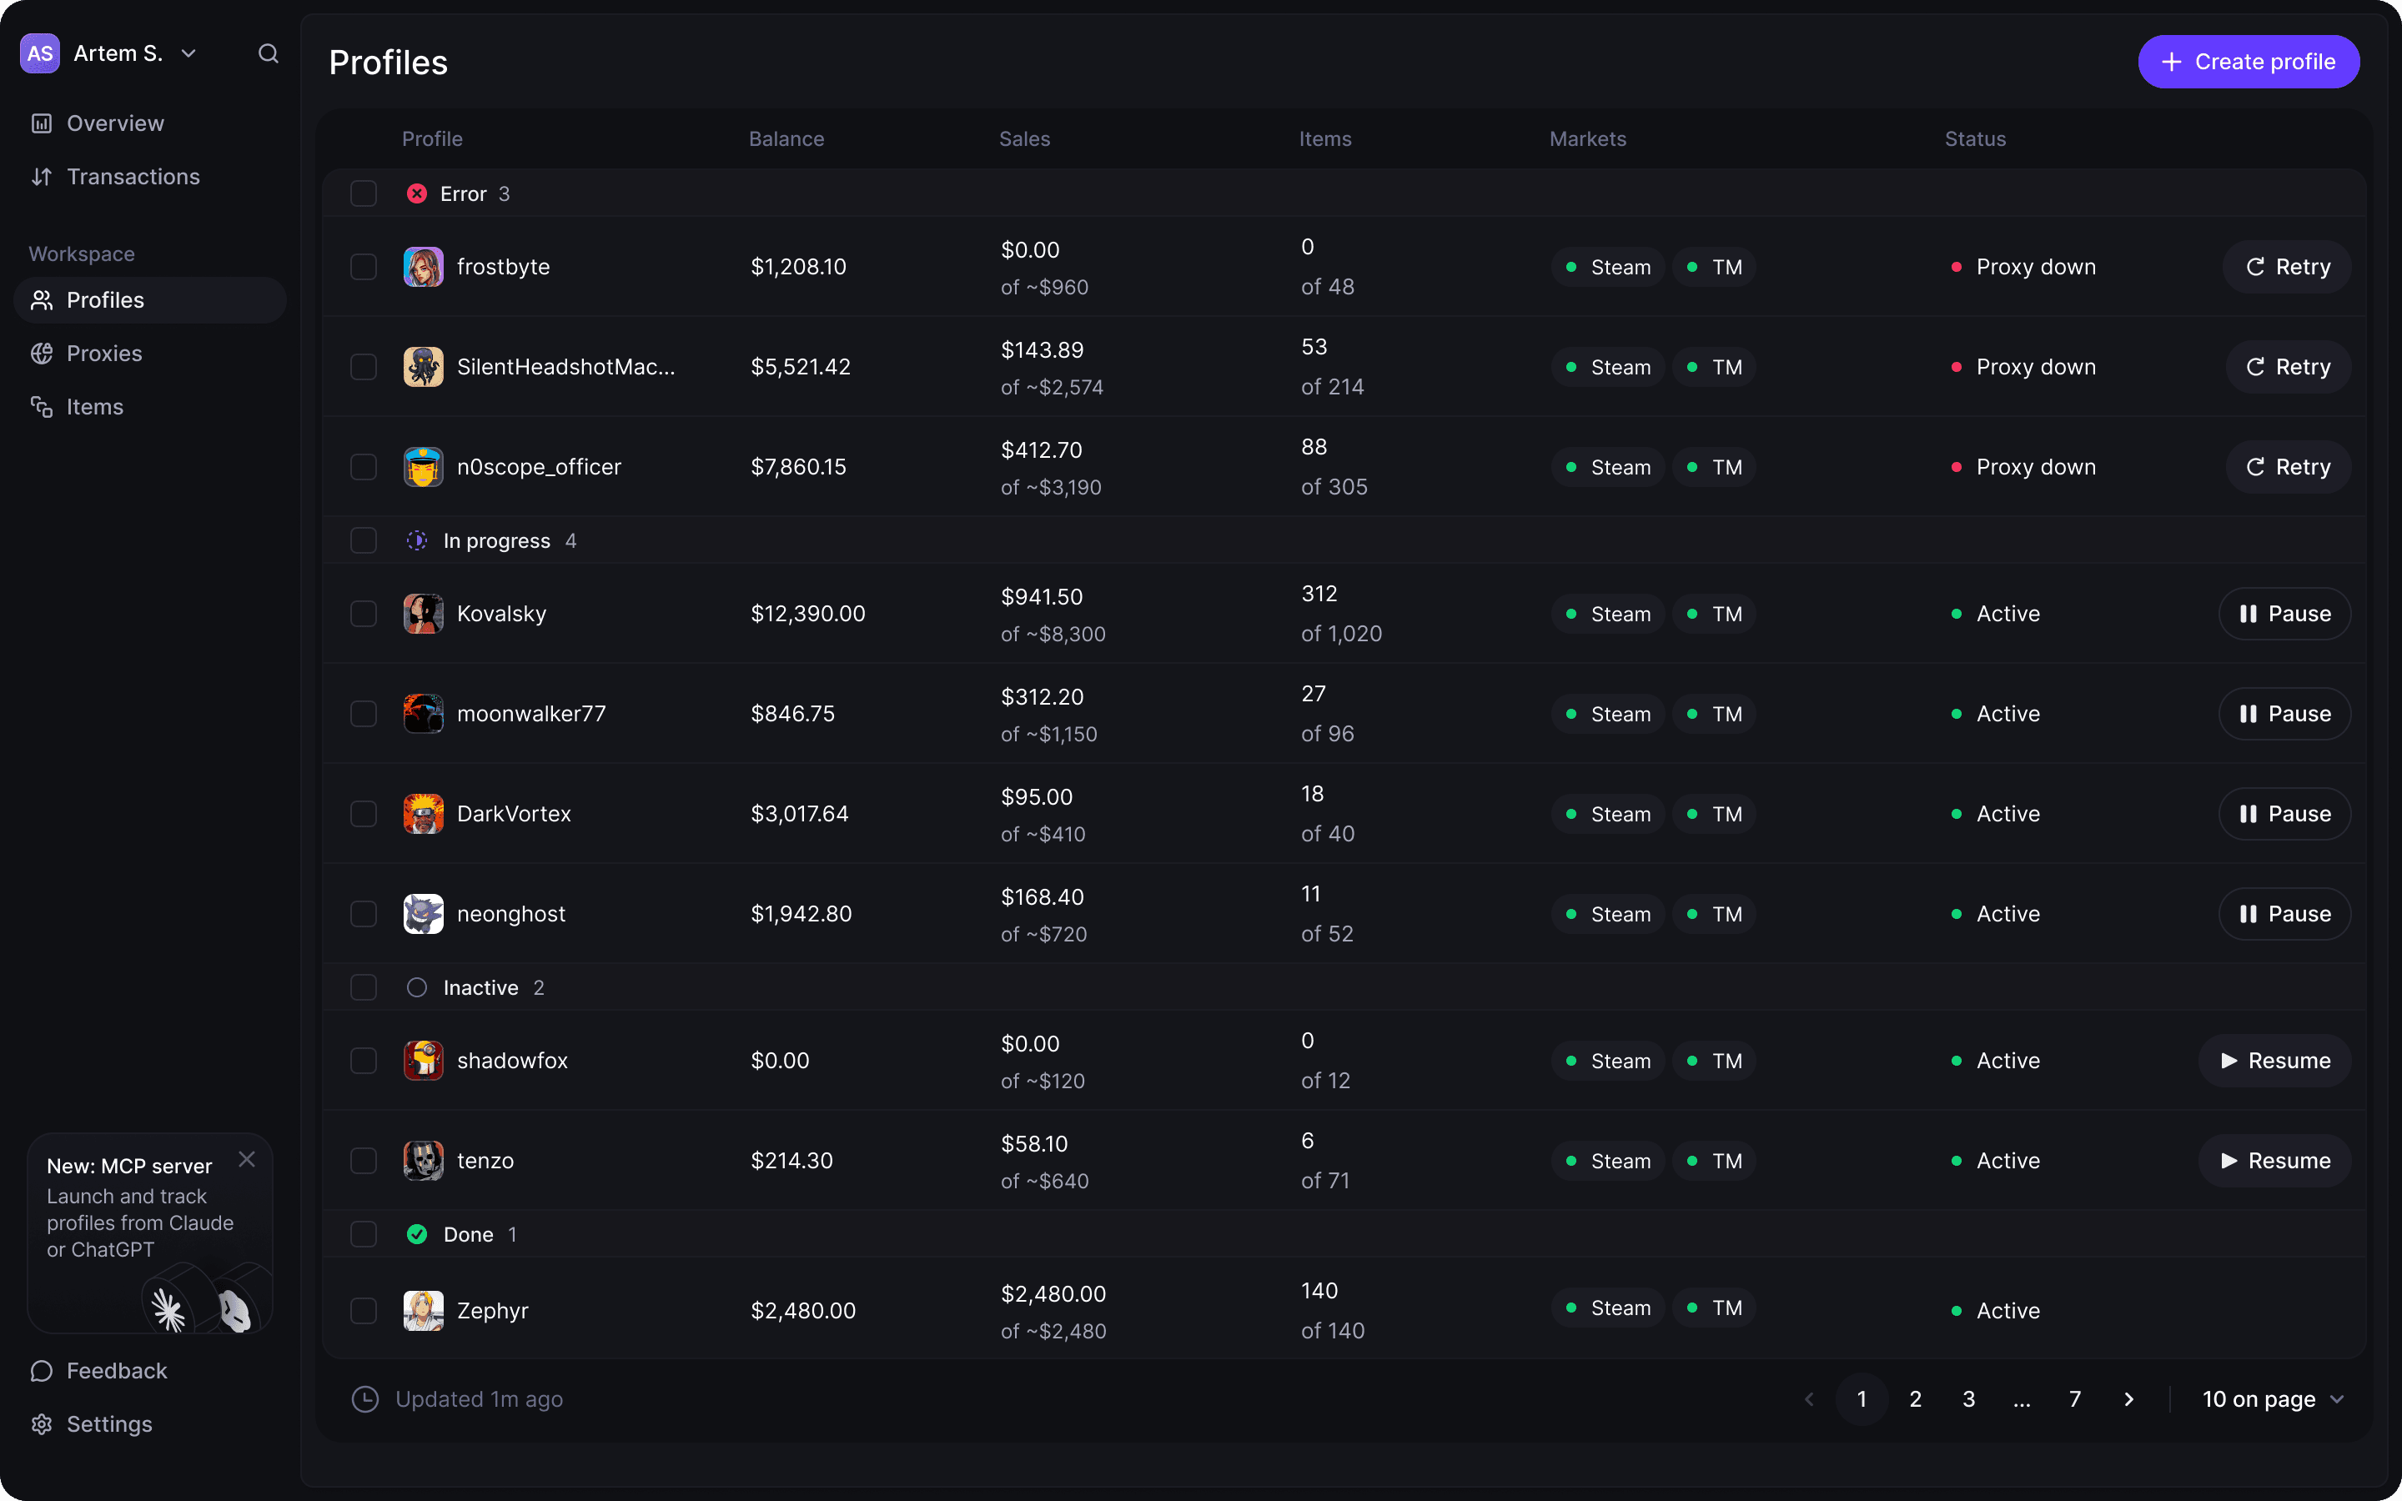Screen dimensions: 2402x1501
Task: Click the Proxy down status for SilentHeadshotMac
Action: tap(2023, 367)
